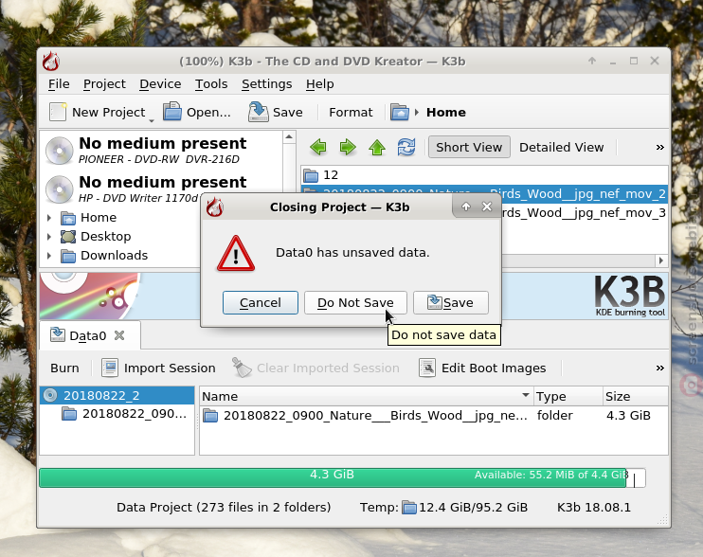Expand the Home tree node

click(x=49, y=218)
